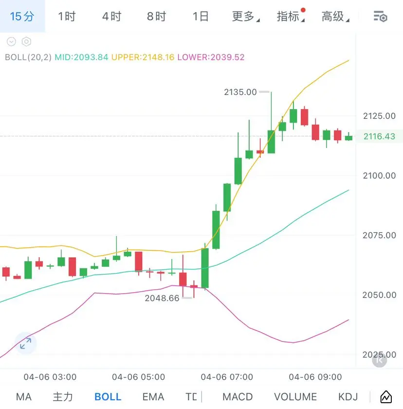Enable the VOLUME sub-indicator
403x409 pixels.
coord(295,397)
